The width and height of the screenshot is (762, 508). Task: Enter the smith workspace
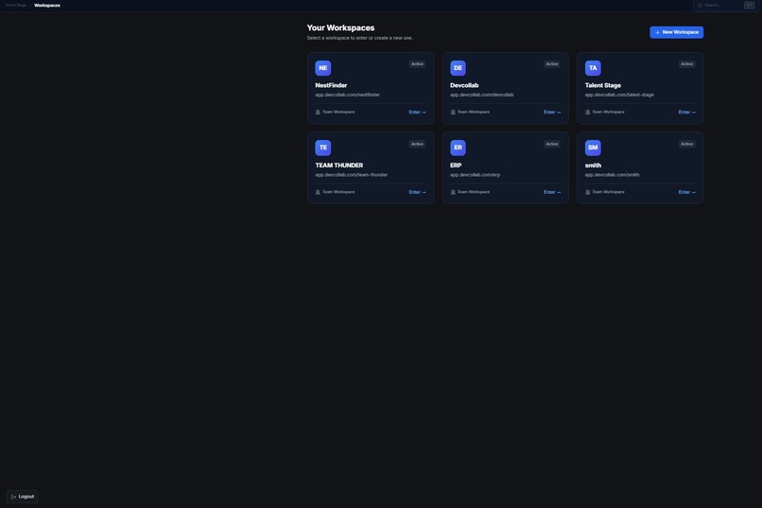coord(686,192)
